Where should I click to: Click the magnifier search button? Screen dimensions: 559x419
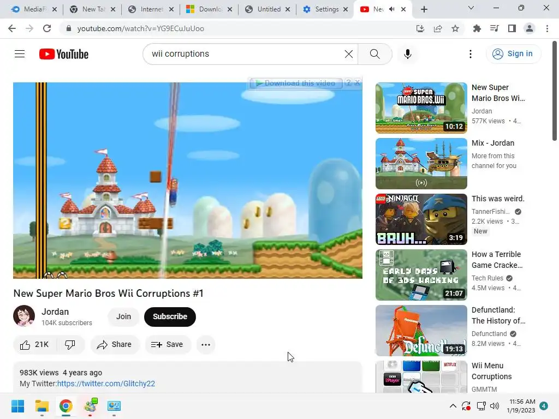[x=374, y=54]
